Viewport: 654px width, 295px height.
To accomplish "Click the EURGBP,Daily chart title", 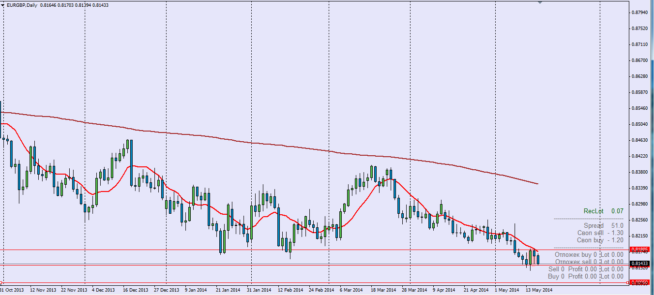I will [x=23, y=5].
